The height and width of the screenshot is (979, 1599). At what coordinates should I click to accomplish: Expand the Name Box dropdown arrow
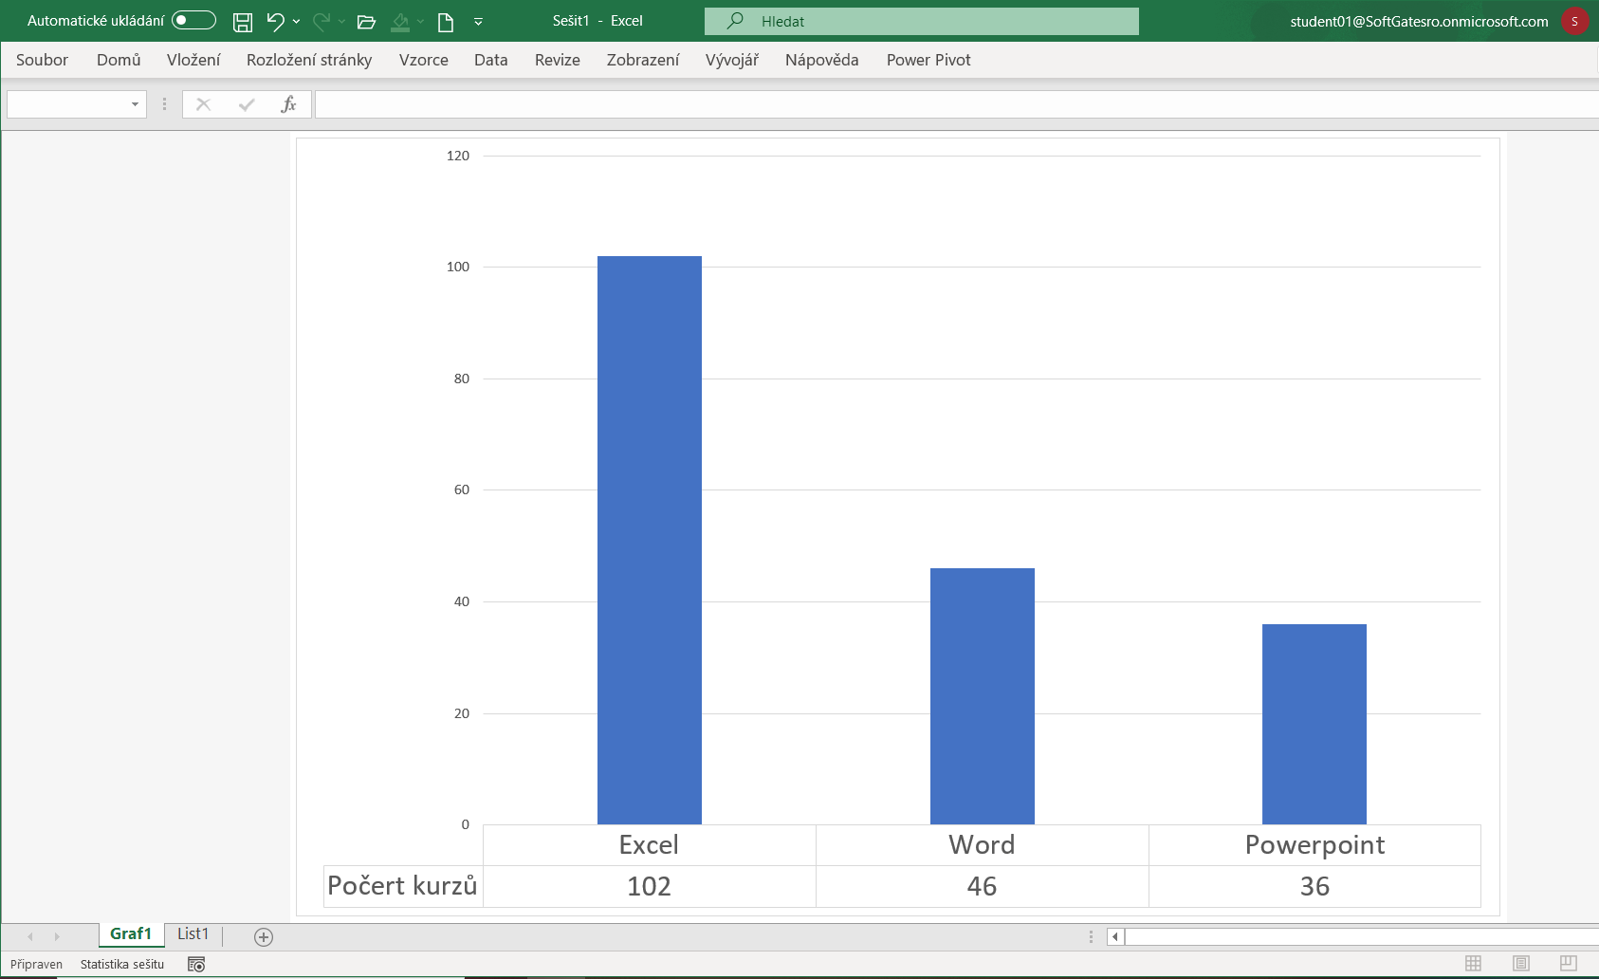[135, 104]
